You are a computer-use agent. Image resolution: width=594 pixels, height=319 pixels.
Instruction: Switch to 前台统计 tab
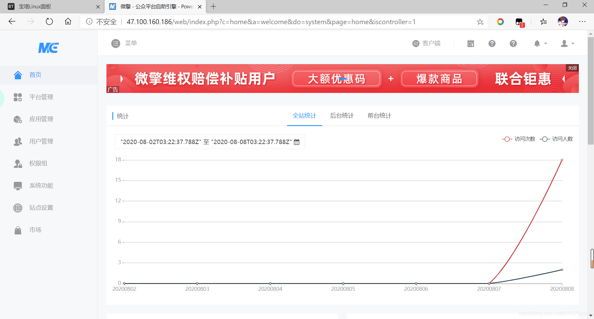point(379,116)
